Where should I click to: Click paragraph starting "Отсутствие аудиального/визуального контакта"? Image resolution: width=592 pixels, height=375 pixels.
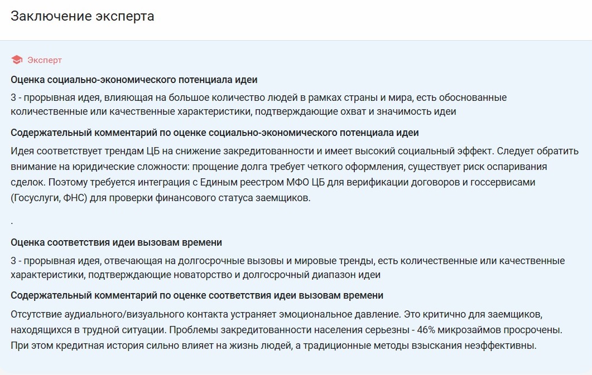[x=287, y=330]
